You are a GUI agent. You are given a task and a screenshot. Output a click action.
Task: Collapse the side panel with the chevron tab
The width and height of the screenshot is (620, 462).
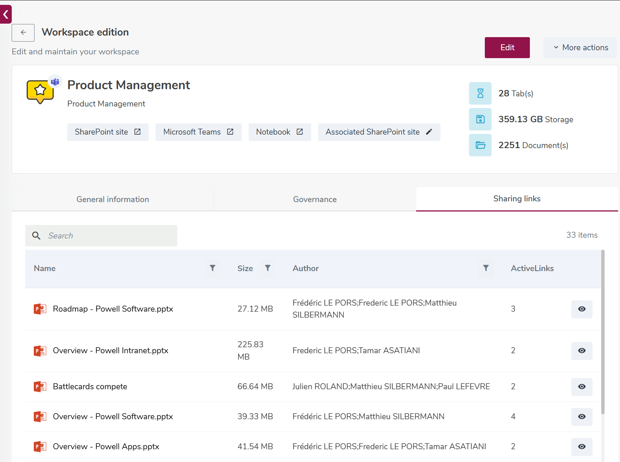pyautogui.click(x=6, y=14)
